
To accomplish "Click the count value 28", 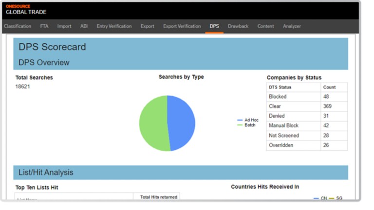I will 326,136.
